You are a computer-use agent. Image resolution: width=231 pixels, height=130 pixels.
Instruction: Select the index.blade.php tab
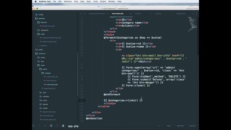coord(118,14)
